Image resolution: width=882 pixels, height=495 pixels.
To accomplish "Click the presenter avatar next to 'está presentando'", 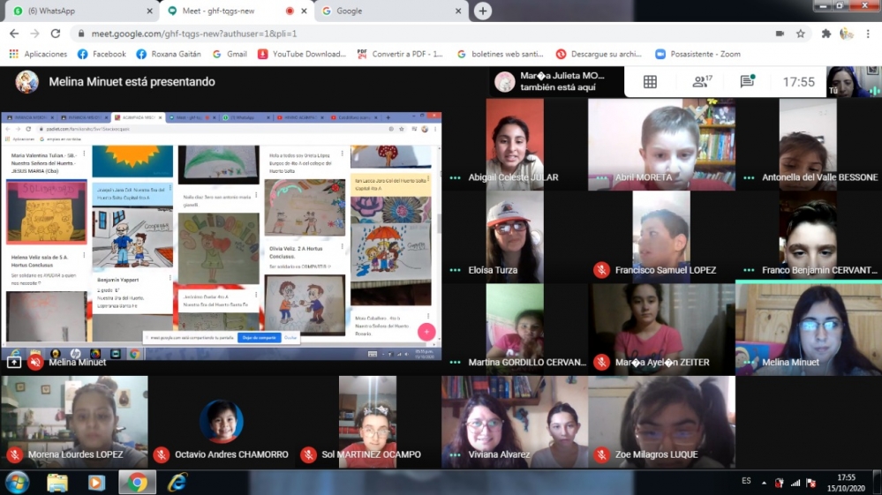I will click(x=27, y=82).
